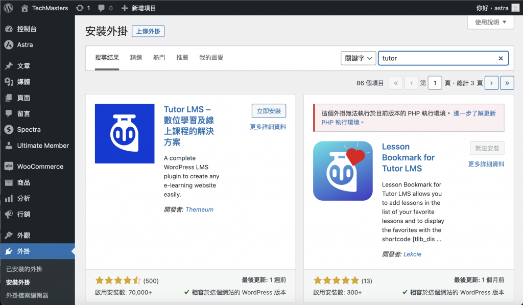
Task: Switch to 搜尋結果 tab
Action: pos(107,58)
